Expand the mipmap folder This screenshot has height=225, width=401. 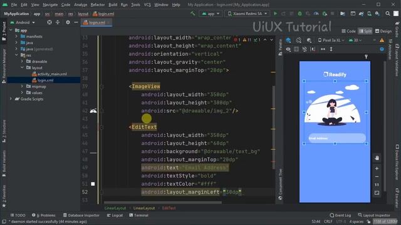(x=23, y=86)
